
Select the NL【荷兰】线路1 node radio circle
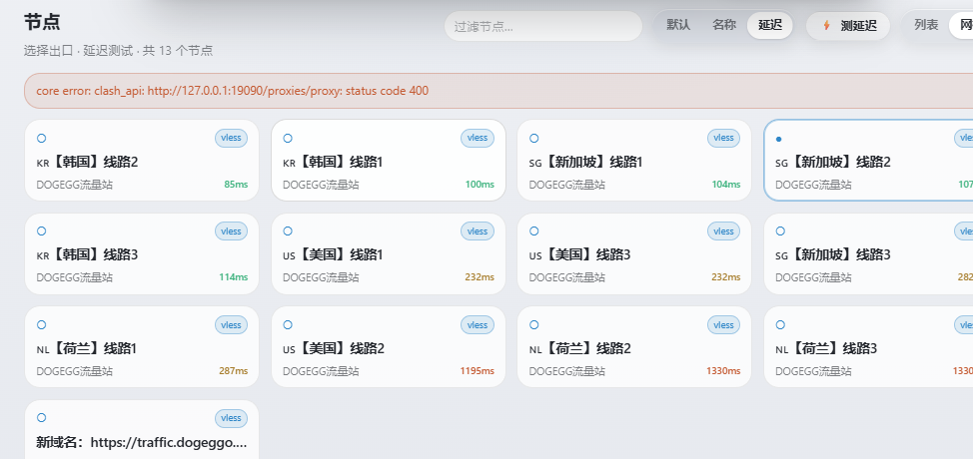[42, 324]
